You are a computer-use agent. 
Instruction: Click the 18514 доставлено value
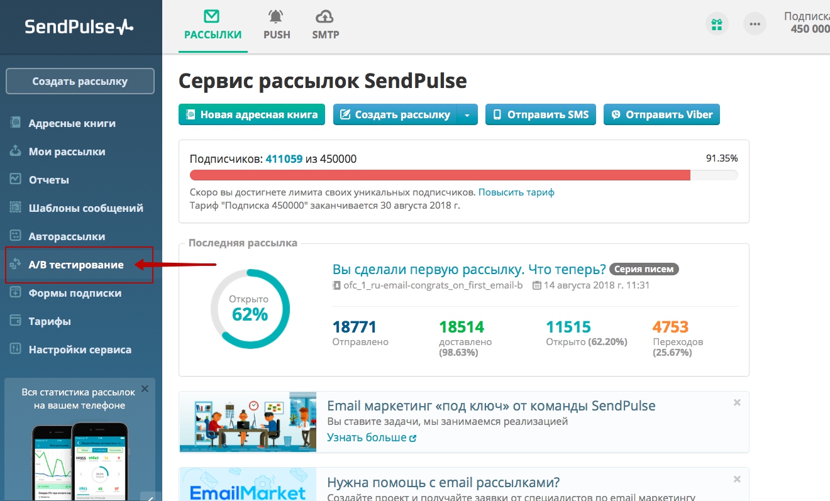pos(462,327)
